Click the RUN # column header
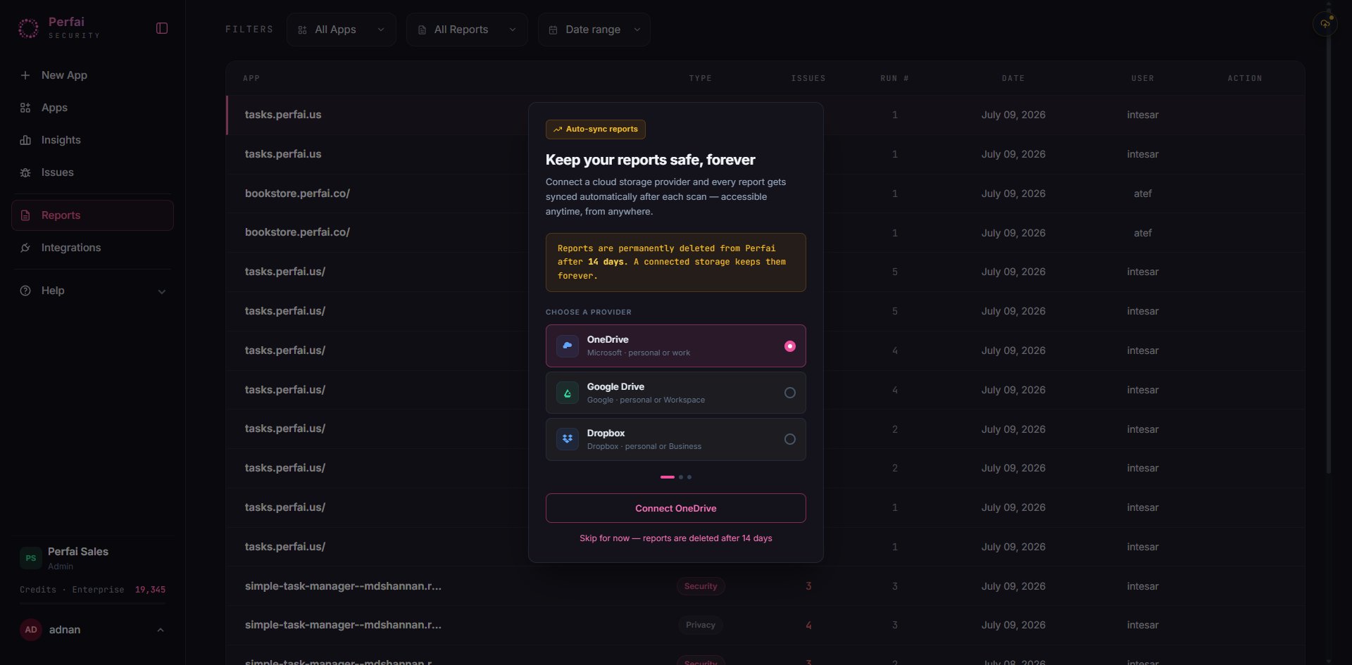Image resolution: width=1352 pixels, height=665 pixels. point(894,78)
